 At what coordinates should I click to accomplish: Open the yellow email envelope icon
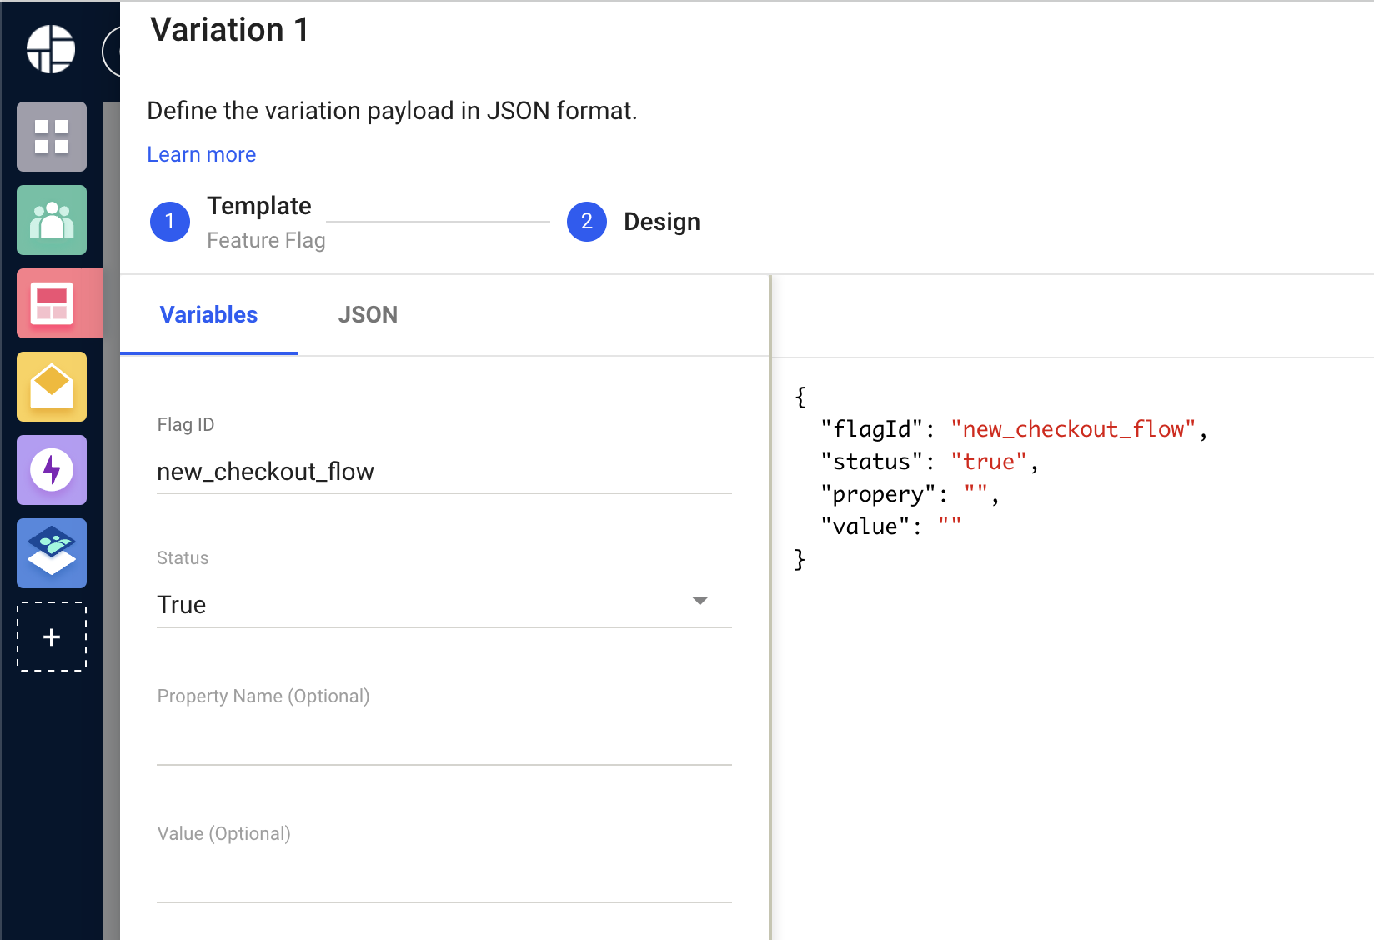[x=52, y=387]
